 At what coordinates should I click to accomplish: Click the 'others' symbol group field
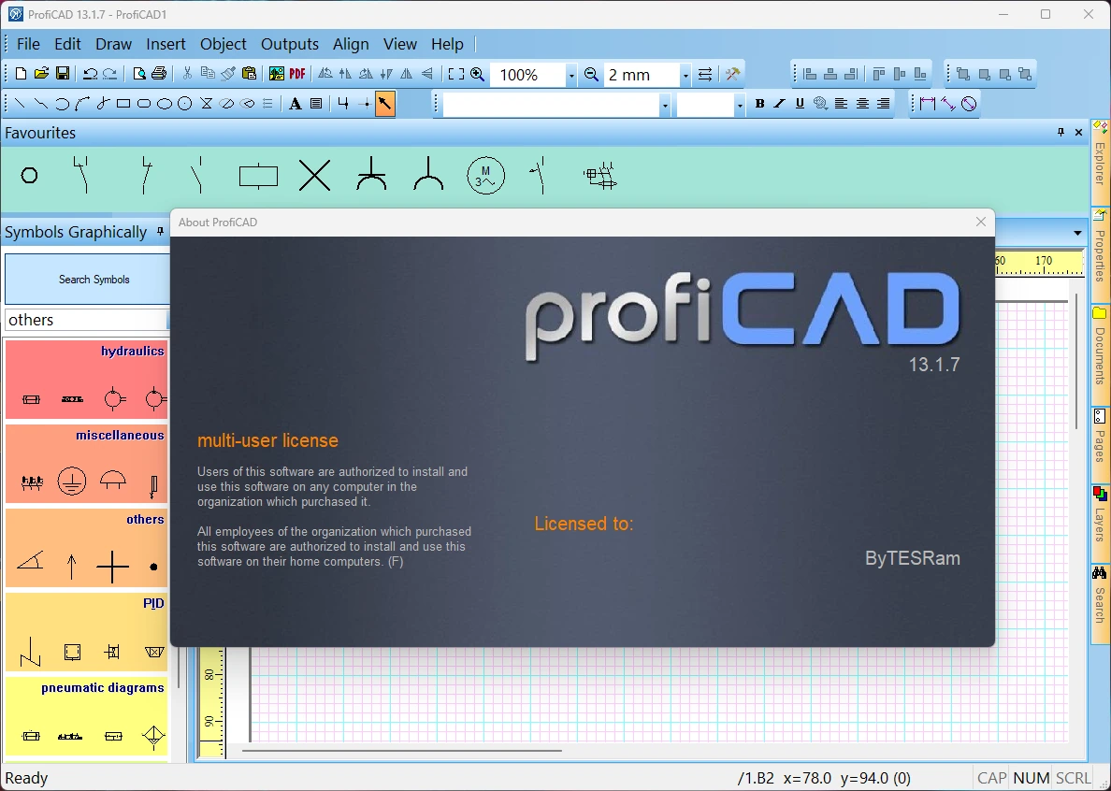point(86,320)
